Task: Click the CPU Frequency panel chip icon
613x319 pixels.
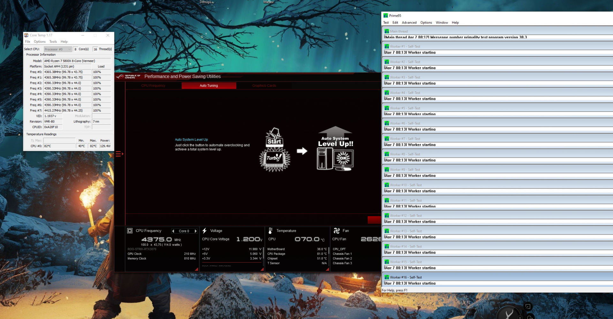Action: coord(130,231)
